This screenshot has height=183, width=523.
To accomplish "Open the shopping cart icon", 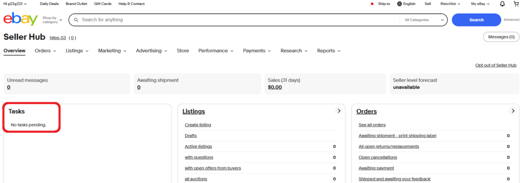I will pyautogui.click(x=516, y=4).
